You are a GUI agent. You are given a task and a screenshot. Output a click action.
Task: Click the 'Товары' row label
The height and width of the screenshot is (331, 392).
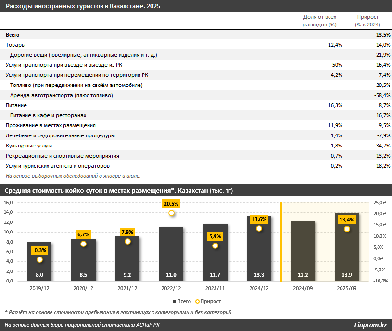click(x=15, y=45)
